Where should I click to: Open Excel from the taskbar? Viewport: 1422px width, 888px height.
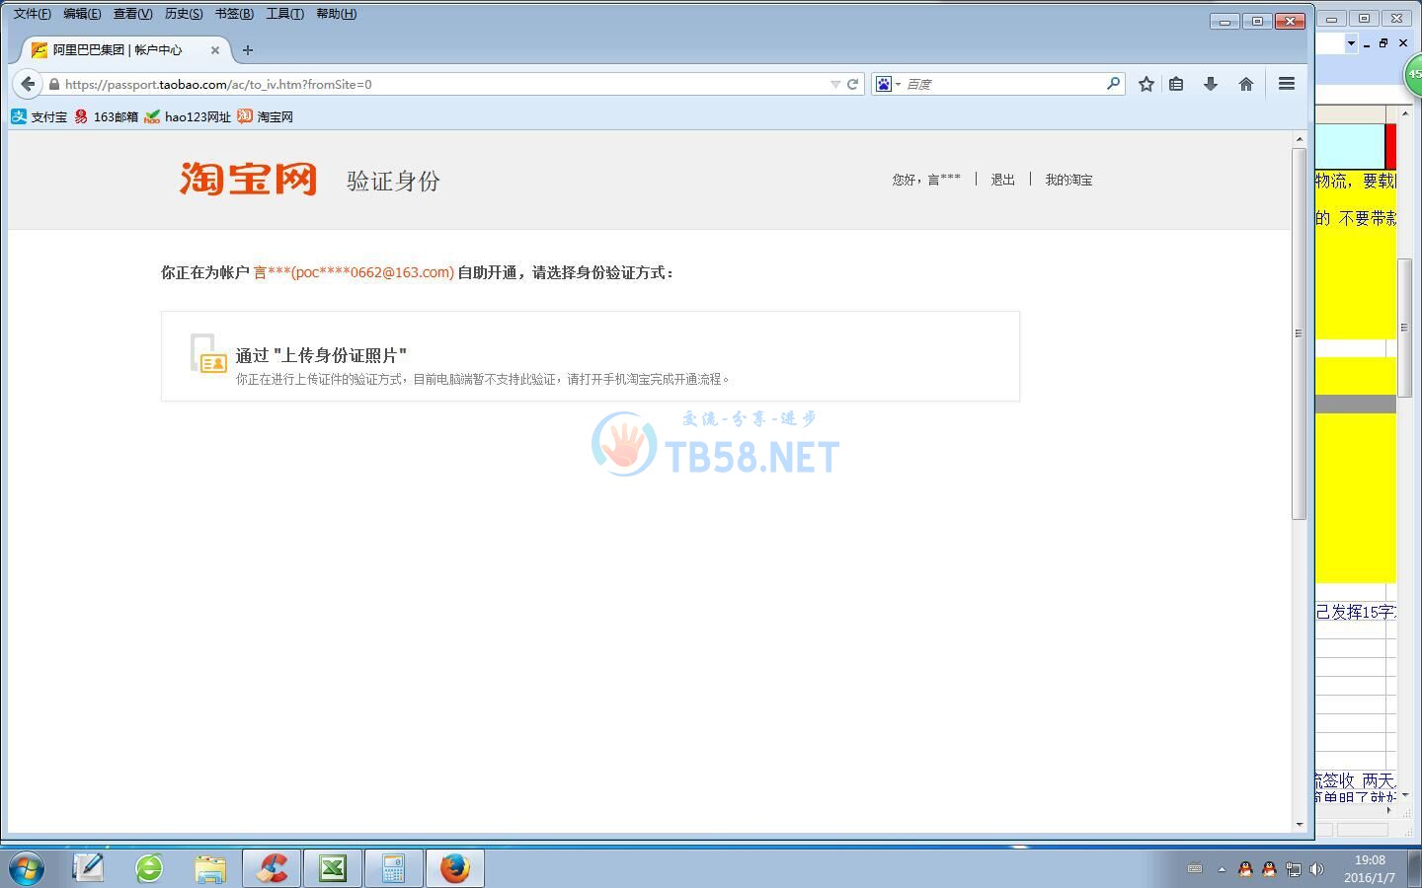[333, 868]
